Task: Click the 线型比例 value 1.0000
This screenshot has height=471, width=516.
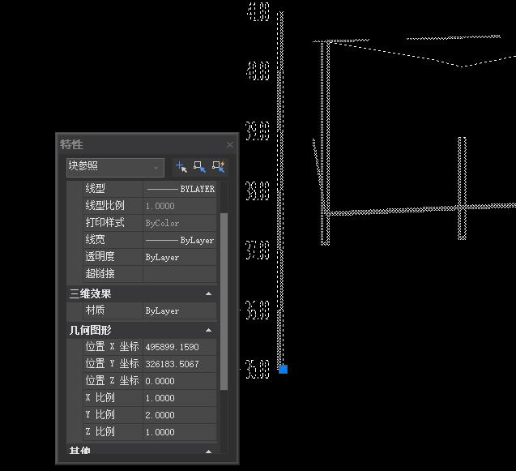Action: (180, 206)
